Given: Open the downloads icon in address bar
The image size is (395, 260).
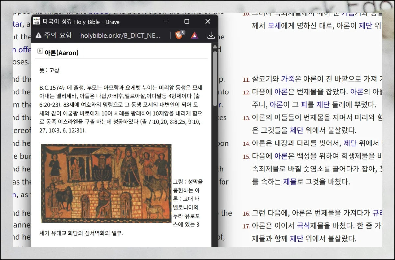Looking at the screenshot, I should click(x=211, y=35).
